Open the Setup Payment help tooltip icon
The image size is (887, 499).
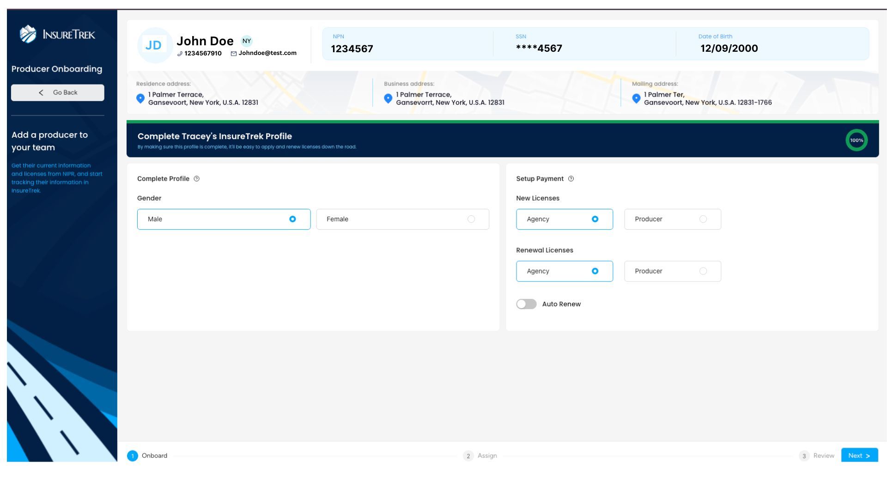(x=571, y=178)
